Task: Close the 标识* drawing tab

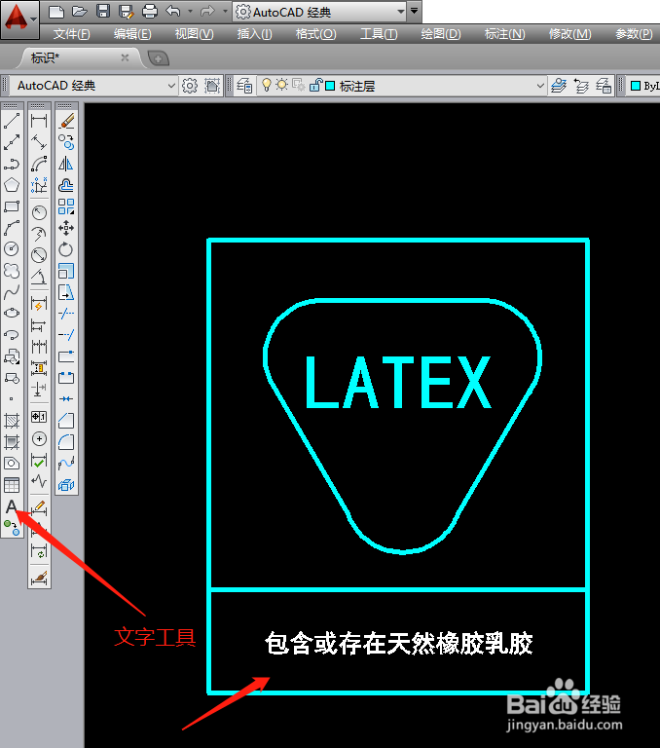Action: tap(125, 57)
